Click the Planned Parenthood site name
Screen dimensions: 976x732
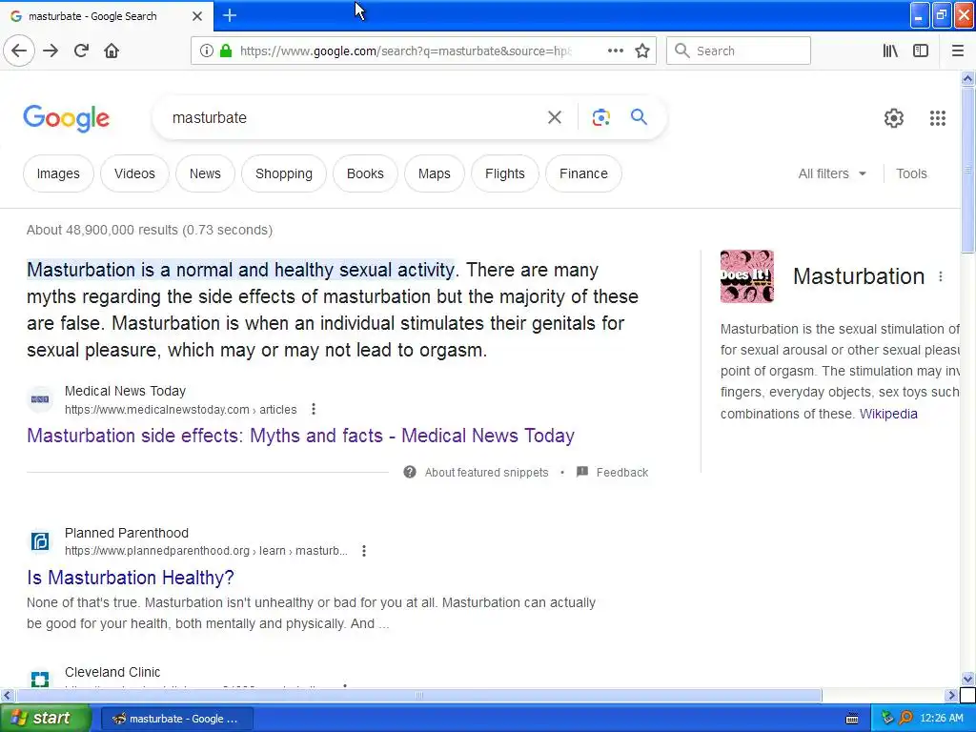[x=127, y=533]
